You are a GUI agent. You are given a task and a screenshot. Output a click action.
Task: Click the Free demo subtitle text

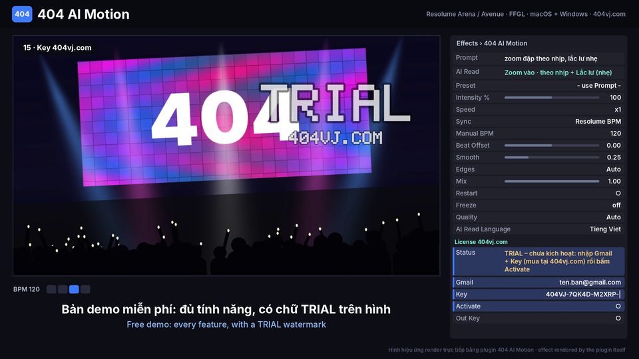(226, 324)
